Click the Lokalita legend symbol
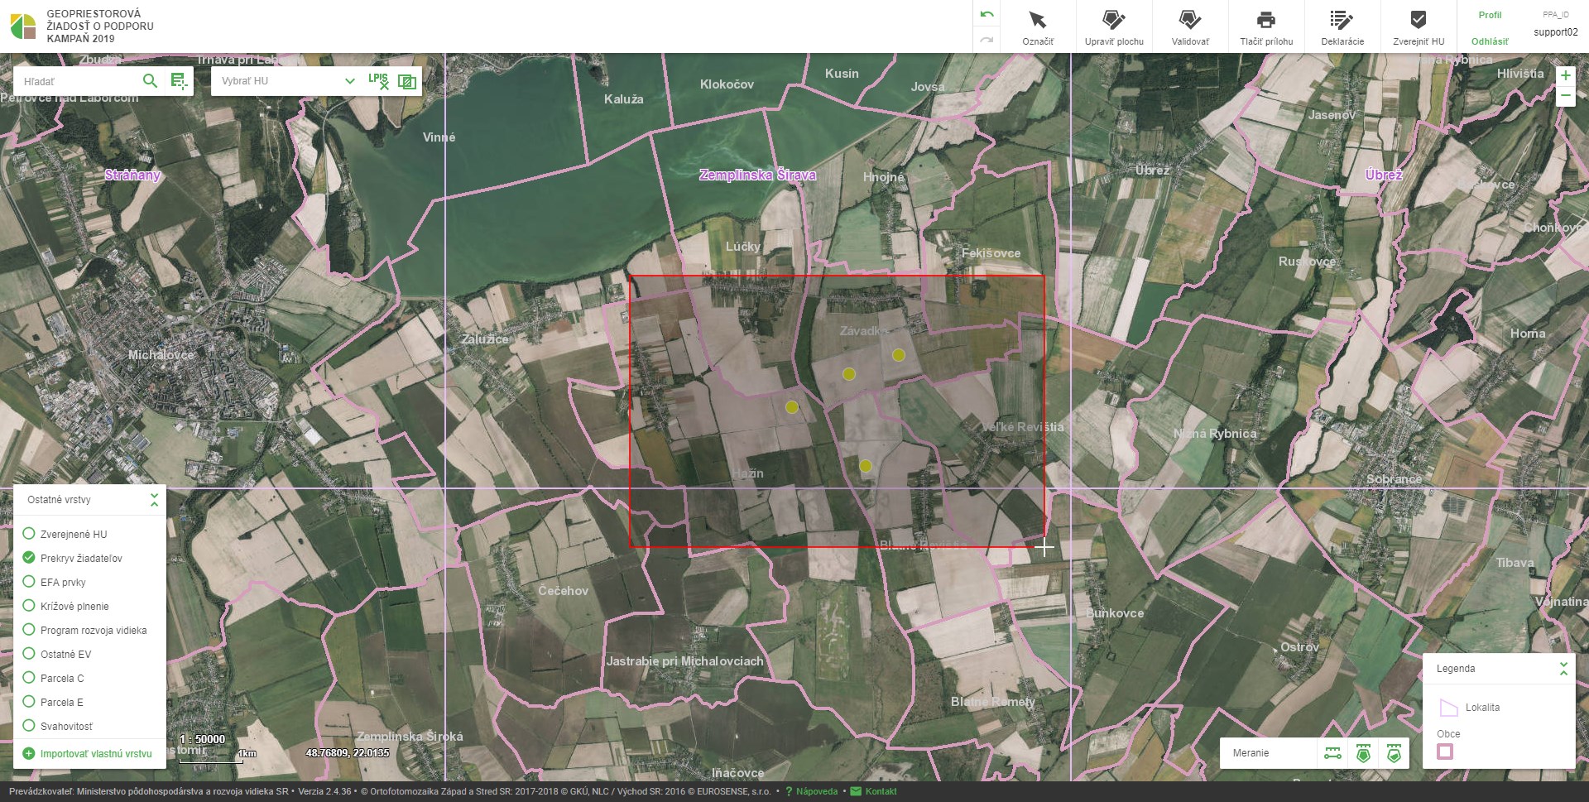 [1448, 708]
